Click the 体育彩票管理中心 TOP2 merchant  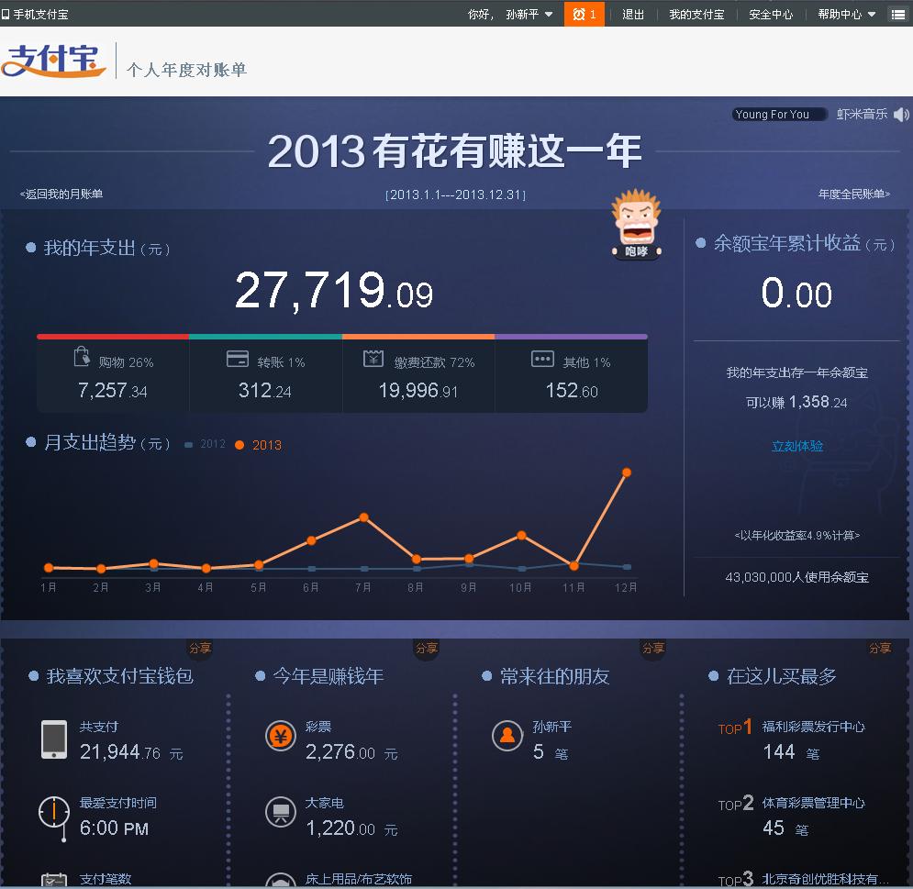pyautogui.click(x=813, y=803)
